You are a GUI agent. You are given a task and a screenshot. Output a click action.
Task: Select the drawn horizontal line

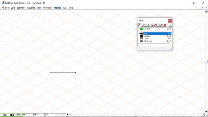click(x=63, y=72)
